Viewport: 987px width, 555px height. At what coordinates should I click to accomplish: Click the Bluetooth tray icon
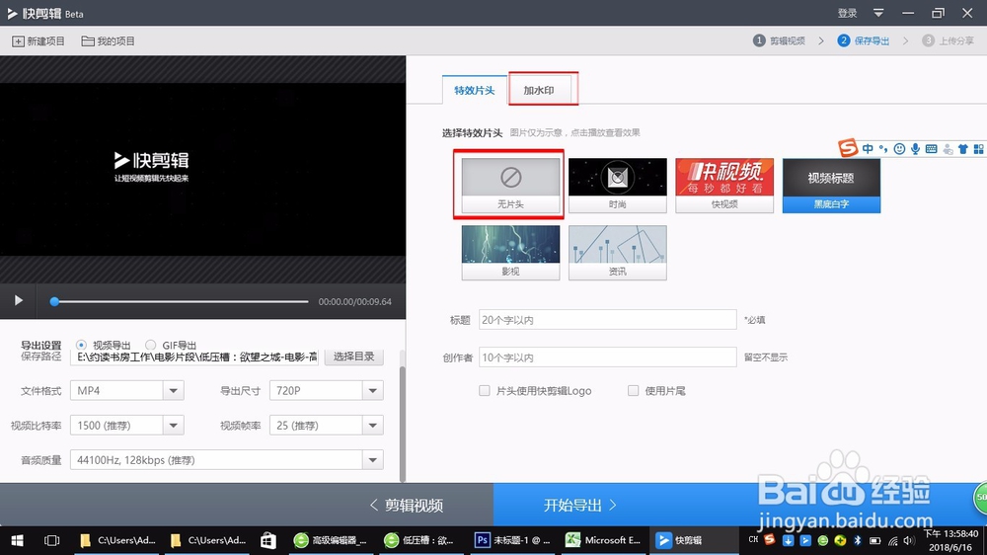tap(857, 540)
